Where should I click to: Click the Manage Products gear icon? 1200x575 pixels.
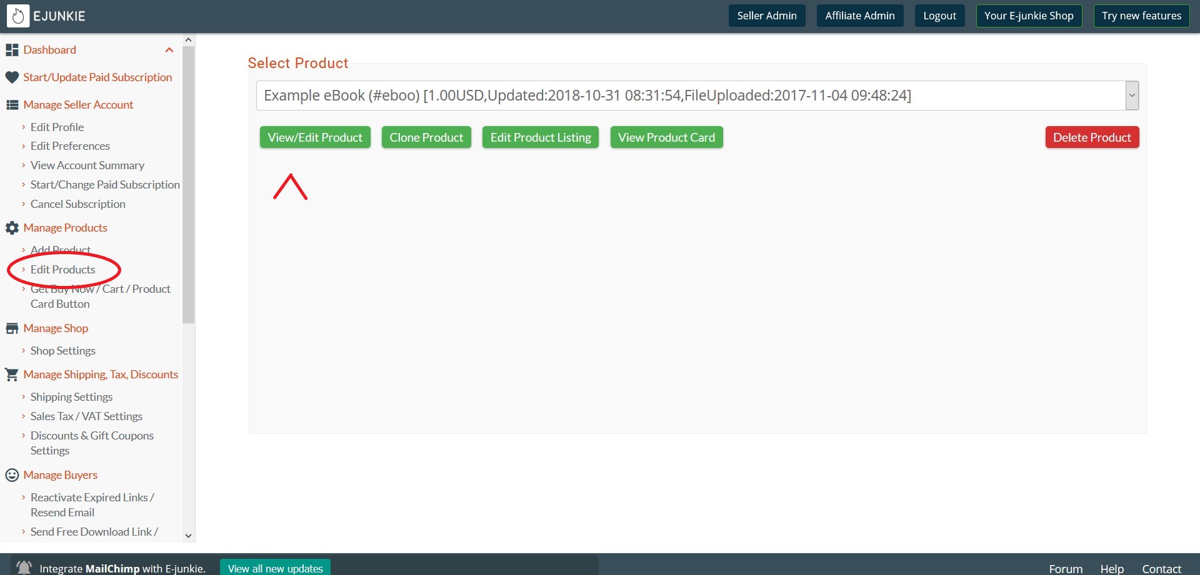click(x=12, y=228)
